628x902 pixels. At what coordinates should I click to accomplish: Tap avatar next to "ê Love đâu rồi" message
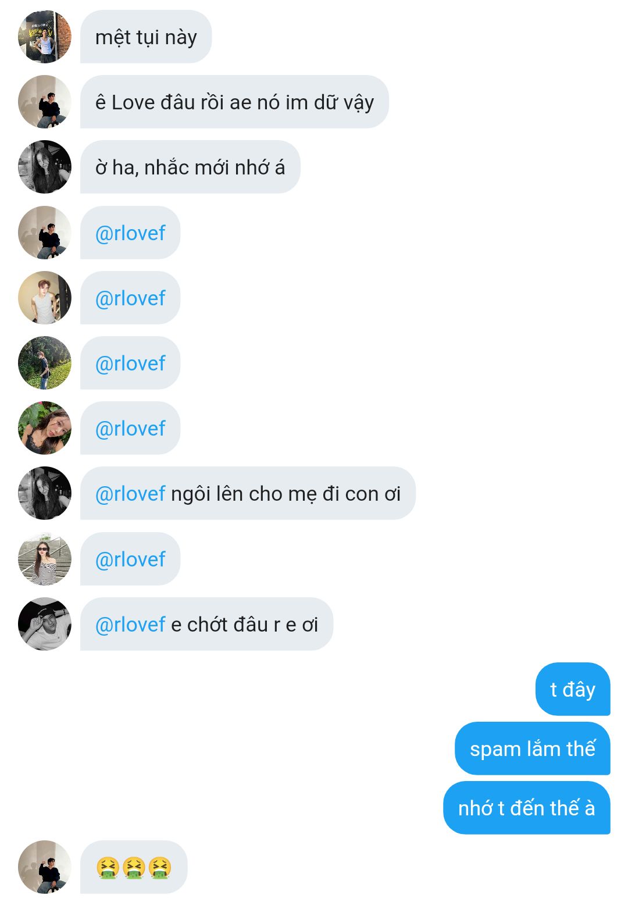(x=45, y=102)
